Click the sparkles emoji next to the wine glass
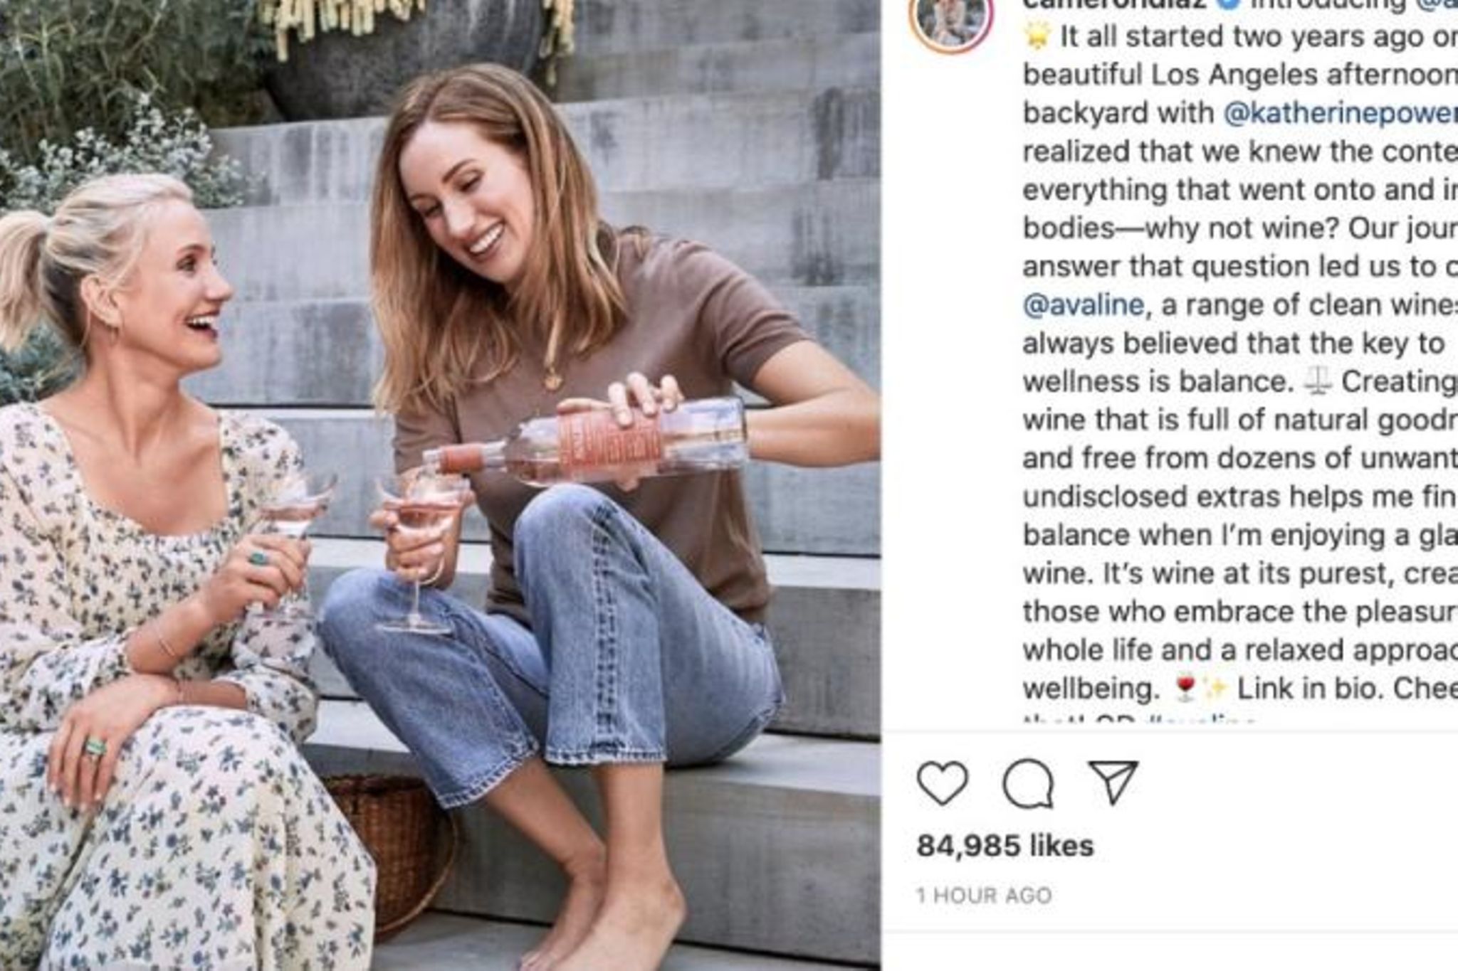Screen dimensions: 1458x971 (x=1215, y=689)
